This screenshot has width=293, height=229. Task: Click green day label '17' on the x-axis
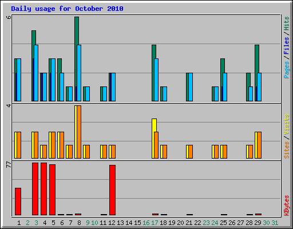pos(155,223)
